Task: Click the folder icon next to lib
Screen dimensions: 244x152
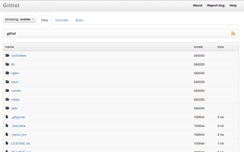Action: [7, 65]
